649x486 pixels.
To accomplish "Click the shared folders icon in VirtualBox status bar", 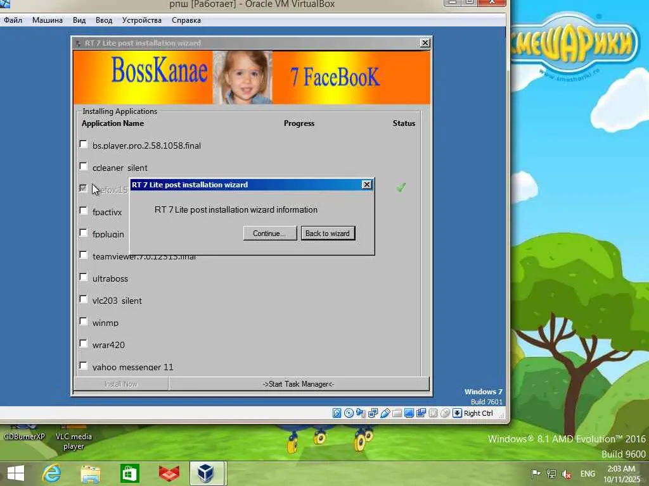I will (x=397, y=413).
